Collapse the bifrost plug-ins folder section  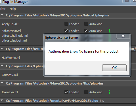2,15
